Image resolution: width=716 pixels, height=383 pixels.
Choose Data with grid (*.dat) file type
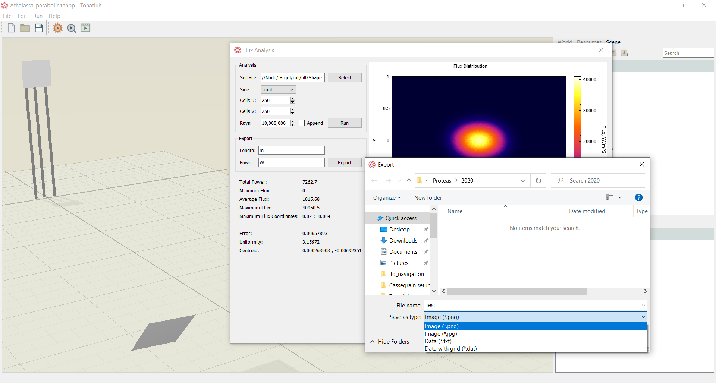click(450, 349)
